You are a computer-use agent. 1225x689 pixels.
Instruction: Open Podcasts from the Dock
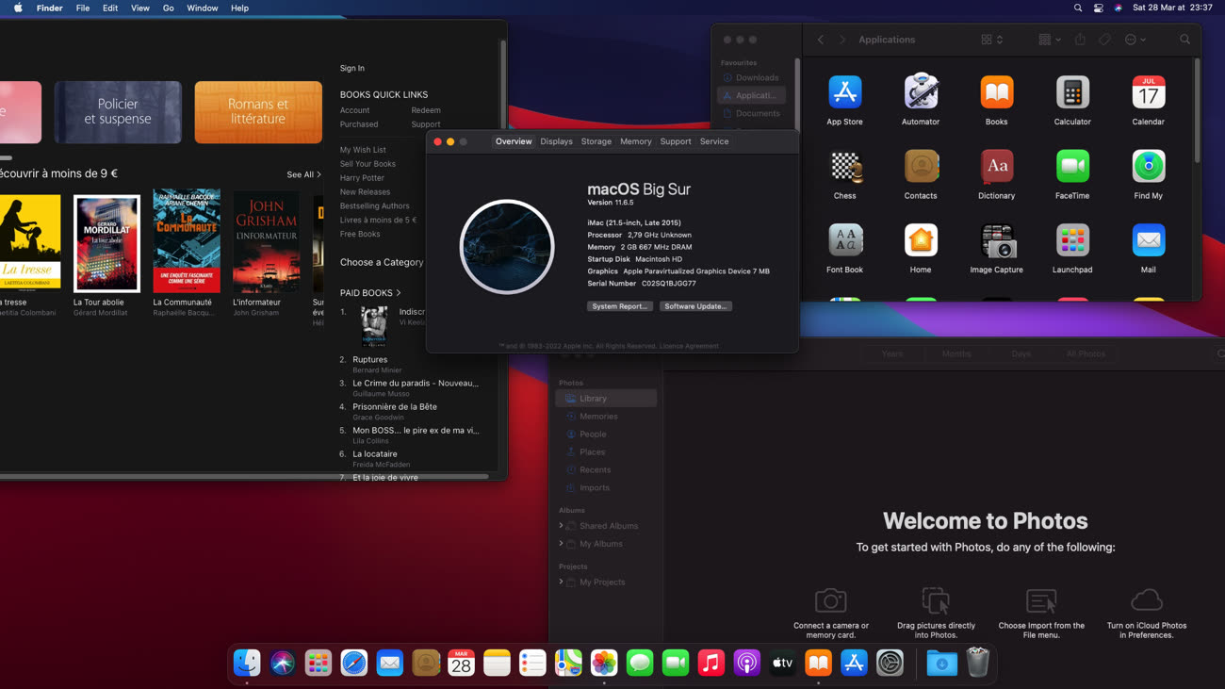[x=746, y=664]
